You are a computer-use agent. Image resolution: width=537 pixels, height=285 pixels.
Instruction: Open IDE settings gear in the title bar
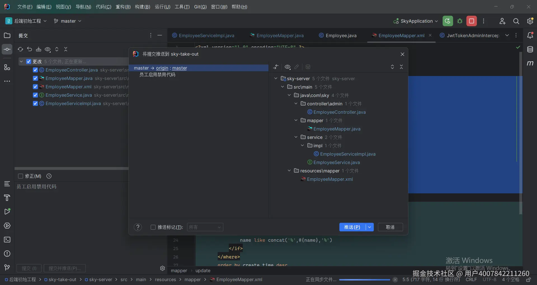coord(530,21)
